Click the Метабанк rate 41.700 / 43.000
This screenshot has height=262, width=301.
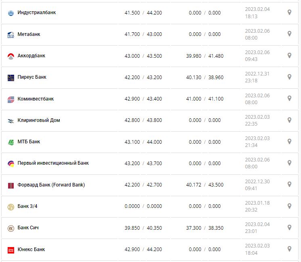coord(143,34)
